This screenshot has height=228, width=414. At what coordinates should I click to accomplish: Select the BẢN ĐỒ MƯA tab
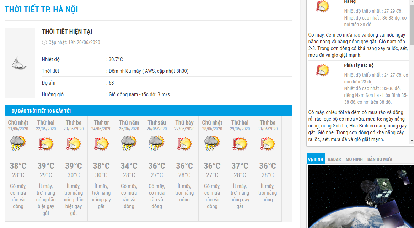pyautogui.click(x=380, y=159)
